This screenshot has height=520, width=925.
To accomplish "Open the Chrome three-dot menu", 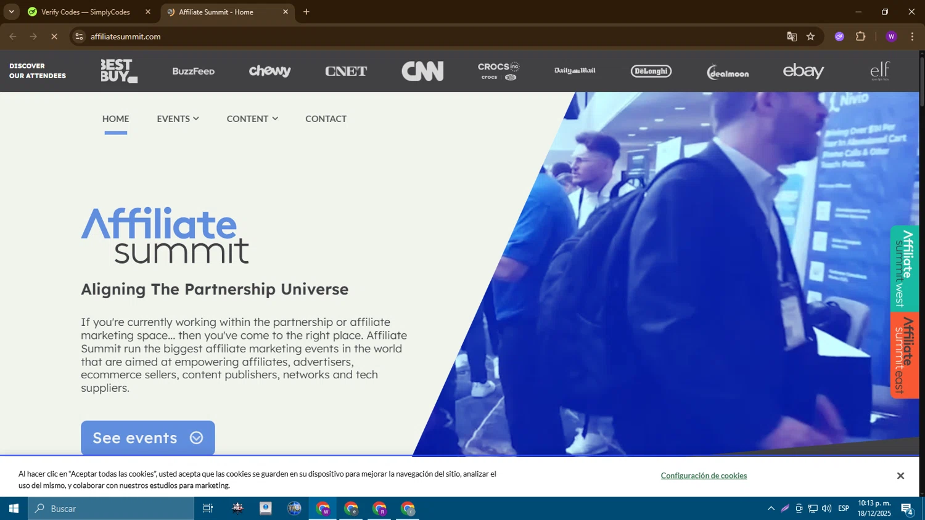I will coord(912,37).
